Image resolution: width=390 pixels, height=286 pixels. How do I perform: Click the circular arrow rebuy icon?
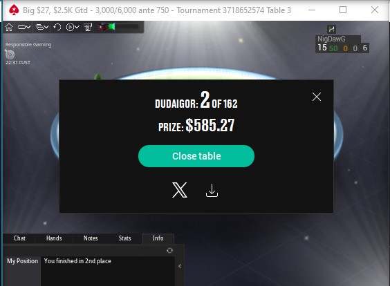57,27
